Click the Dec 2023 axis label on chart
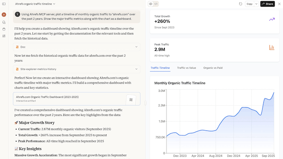The image size is (283, 159). 180,156
